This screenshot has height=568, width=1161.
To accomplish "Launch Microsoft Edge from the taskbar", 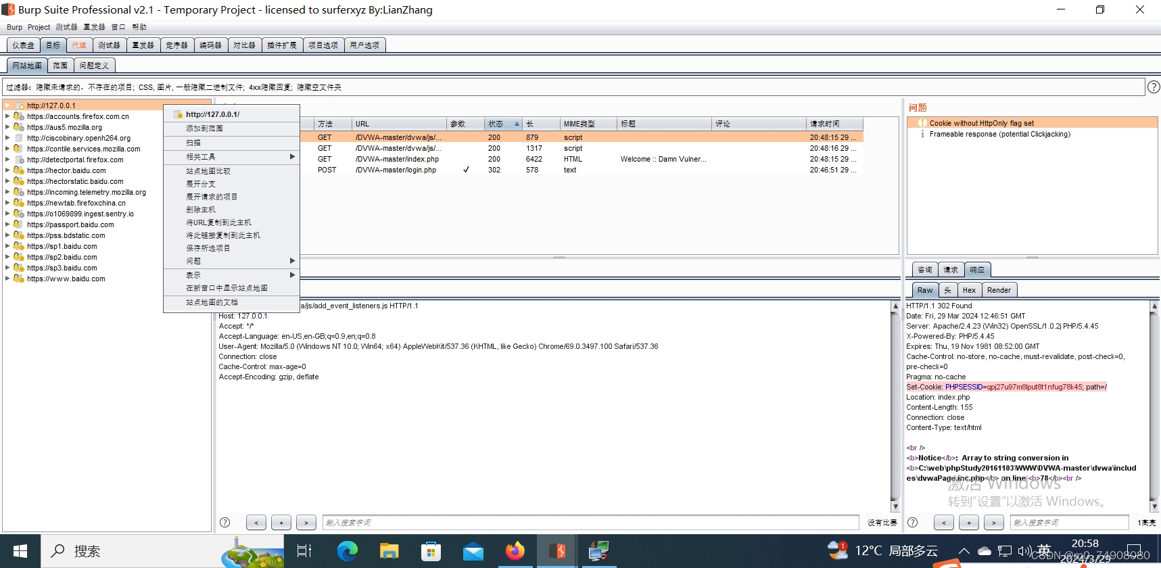I will coord(348,551).
